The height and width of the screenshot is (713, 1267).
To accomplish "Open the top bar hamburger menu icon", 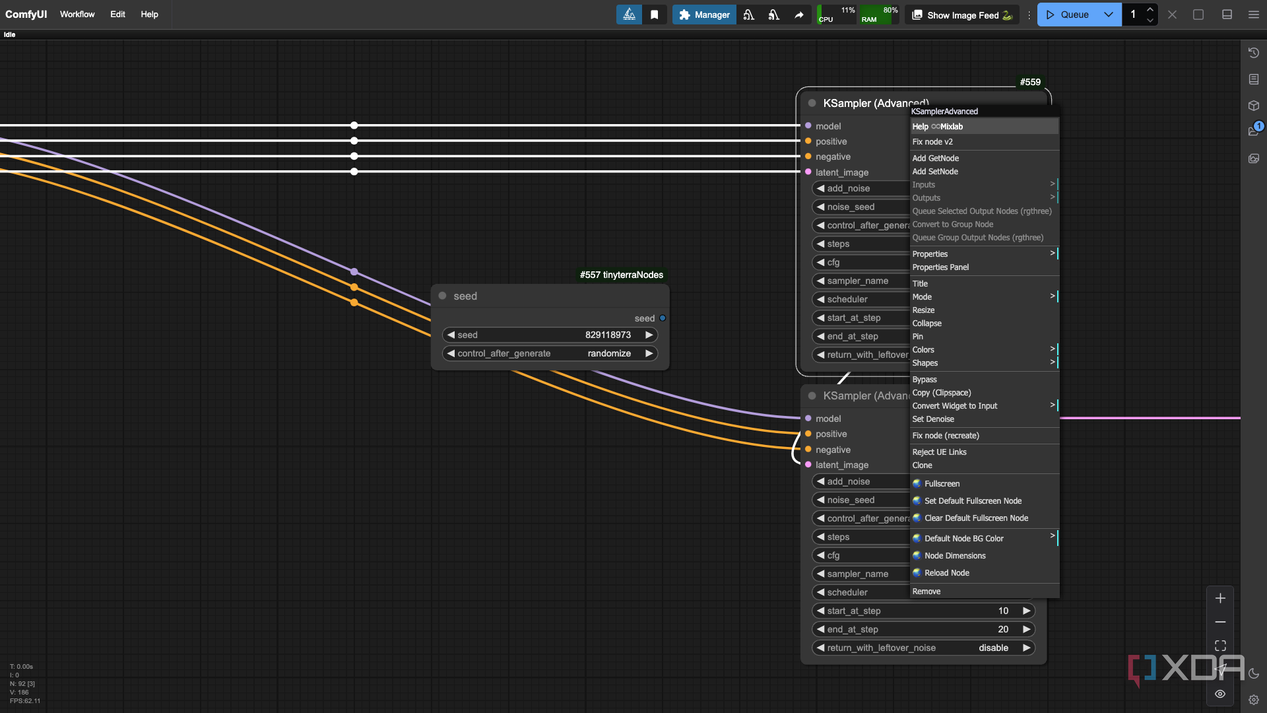I will (1254, 15).
